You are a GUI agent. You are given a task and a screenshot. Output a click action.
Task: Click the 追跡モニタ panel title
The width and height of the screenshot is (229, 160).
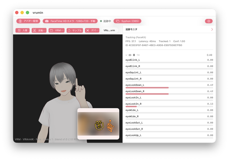[x=131, y=29]
